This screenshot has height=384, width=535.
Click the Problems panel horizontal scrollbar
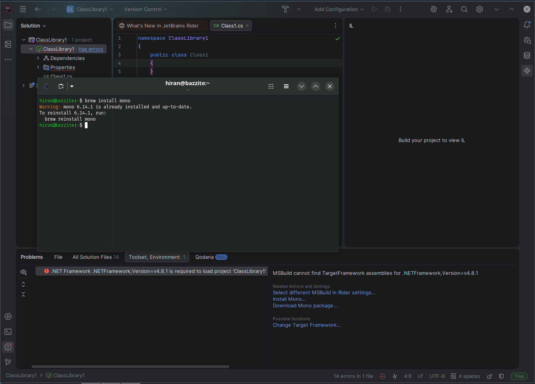tap(130, 366)
